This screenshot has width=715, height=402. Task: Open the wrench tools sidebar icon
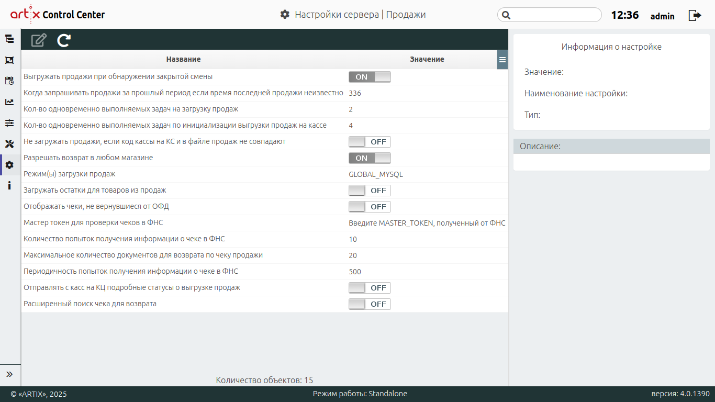[x=9, y=144]
